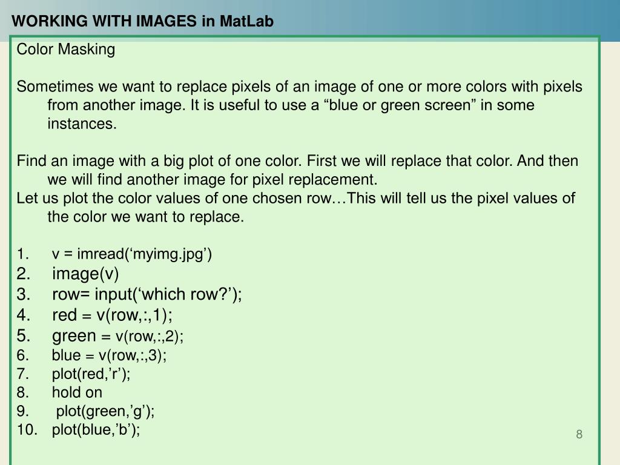Viewport: 620px width, 465px height.
Task: Click the blue = v(row,:,3); line
Action: [109, 355]
